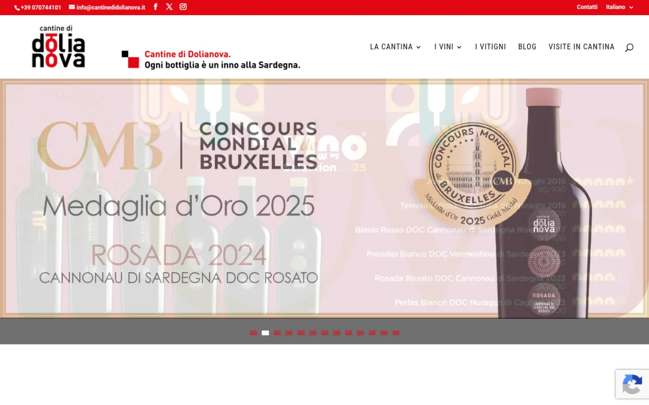
Task: Click the Medaglia d'Oro 2025 heading
Action: click(178, 206)
